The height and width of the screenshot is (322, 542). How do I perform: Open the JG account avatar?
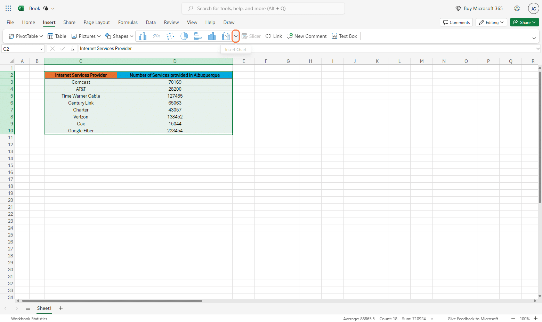click(x=533, y=8)
